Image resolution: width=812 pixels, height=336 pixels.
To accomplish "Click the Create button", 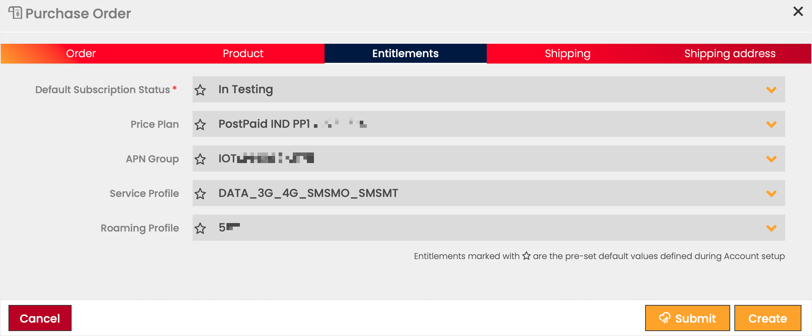I will (768, 318).
